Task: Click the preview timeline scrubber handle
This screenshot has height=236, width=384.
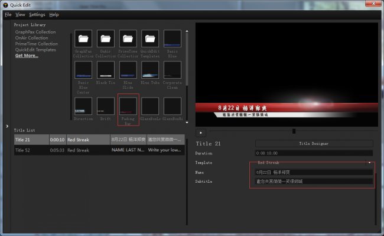Action: [x=294, y=131]
